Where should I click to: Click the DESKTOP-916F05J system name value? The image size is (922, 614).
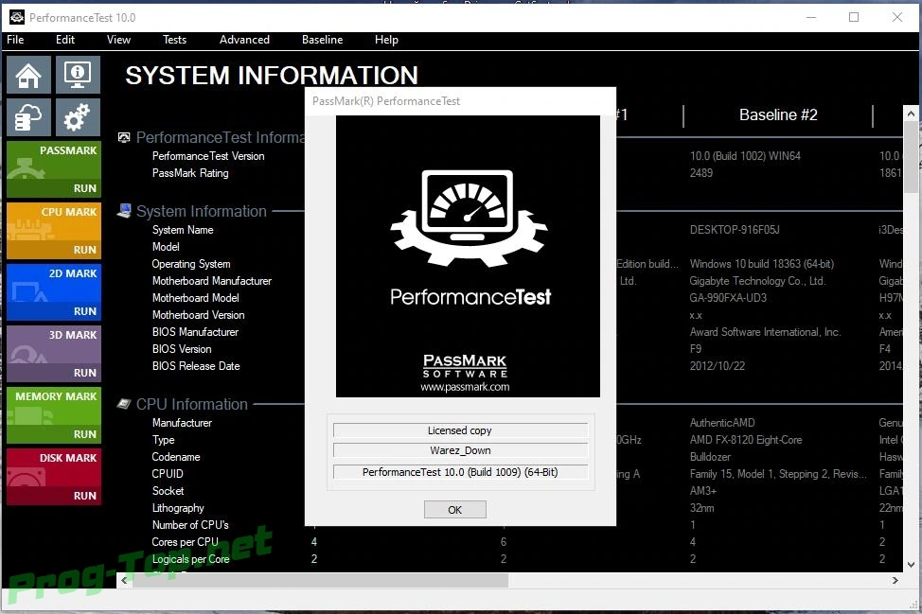[735, 230]
